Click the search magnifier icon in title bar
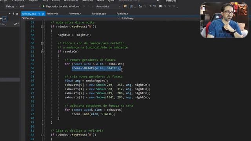This screenshot has width=251, height=141. [158, 1]
